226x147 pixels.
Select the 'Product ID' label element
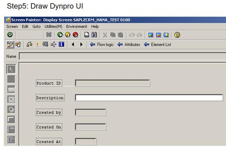(49, 83)
